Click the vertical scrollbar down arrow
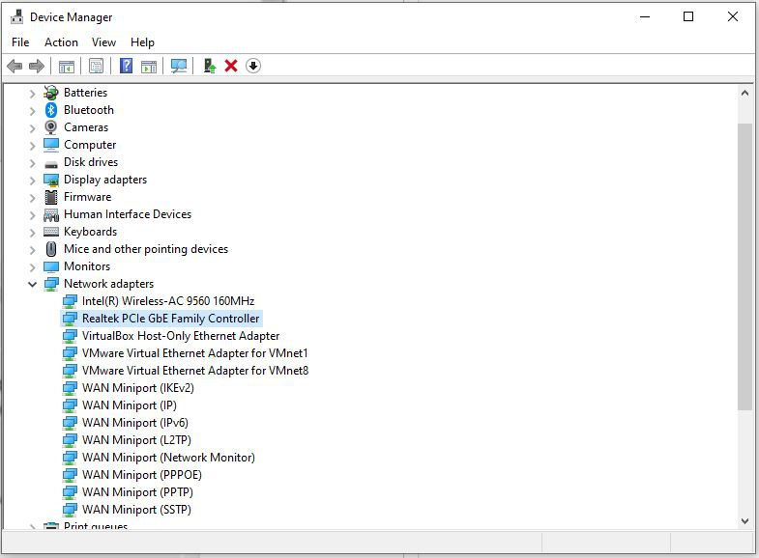This screenshot has height=558, width=759. pyautogui.click(x=744, y=521)
